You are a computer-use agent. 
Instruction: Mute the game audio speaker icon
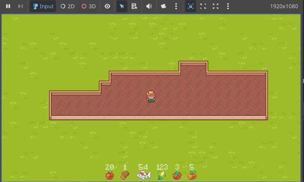149,6
